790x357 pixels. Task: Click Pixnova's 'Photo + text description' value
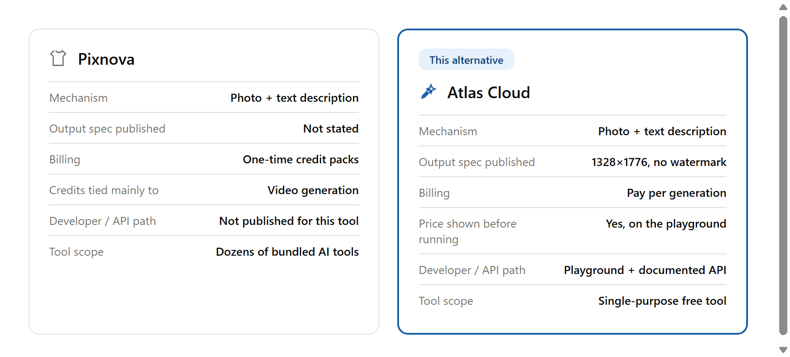tap(294, 98)
